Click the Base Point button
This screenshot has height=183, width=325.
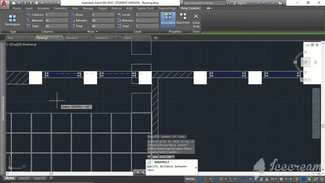pos(183,18)
